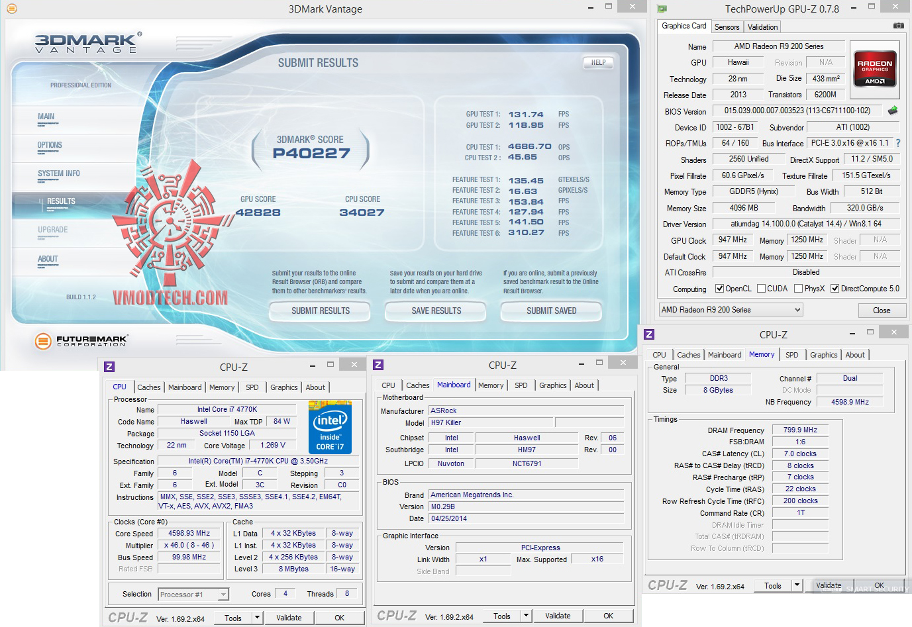Image resolution: width=912 pixels, height=627 pixels.
Task: Click the title icon of the CPU-Z Mainboard window
Action: click(x=378, y=365)
